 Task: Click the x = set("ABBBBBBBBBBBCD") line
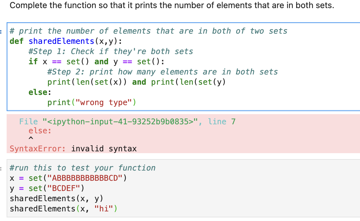pos(68,178)
